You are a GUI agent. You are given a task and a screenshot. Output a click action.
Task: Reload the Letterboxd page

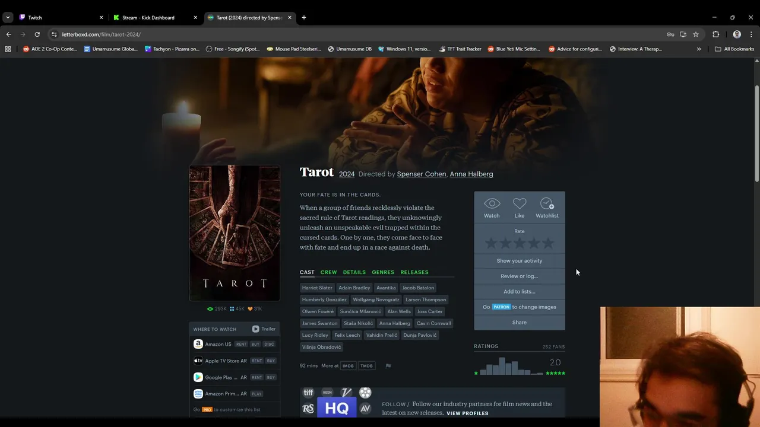tap(37, 34)
